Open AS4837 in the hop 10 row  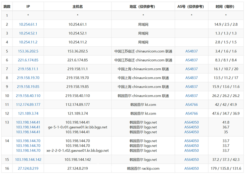[x=192, y=96]
